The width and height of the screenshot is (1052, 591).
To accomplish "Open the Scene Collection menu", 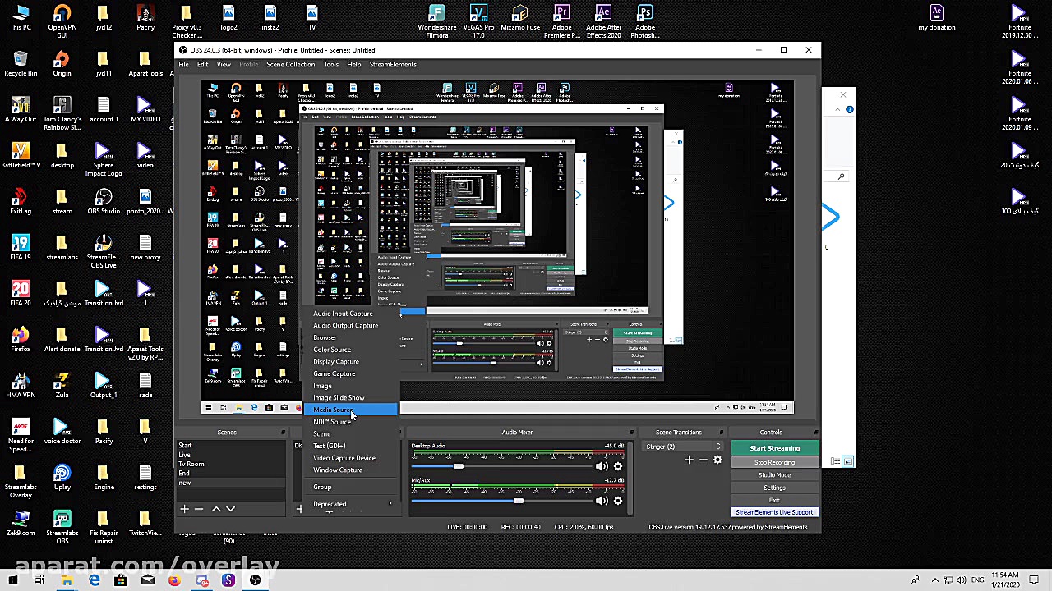I will [290, 64].
